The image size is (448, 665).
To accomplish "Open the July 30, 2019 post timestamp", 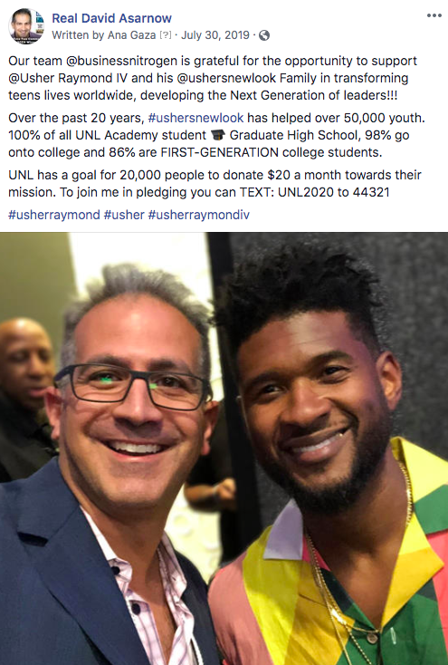I will (x=215, y=35).
